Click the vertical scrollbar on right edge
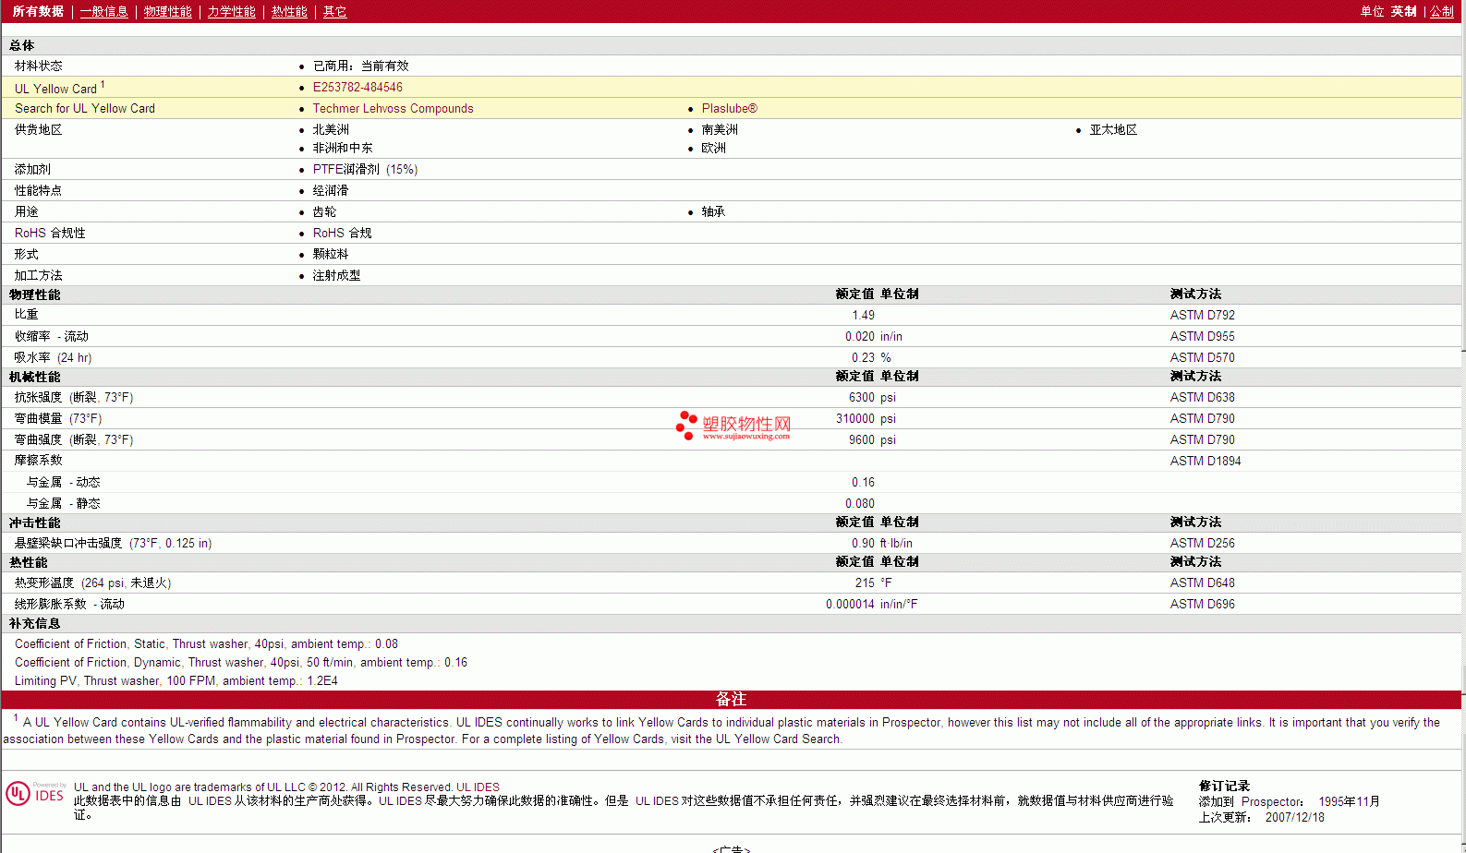Viewport: 1466px width, 853px height. pos(1463,369)
